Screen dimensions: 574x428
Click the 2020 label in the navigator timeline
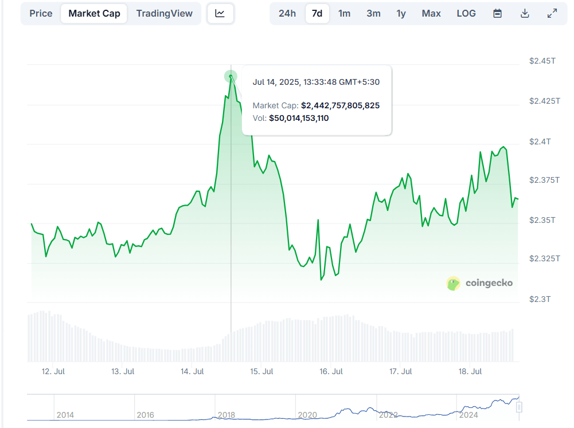[307, 415]
